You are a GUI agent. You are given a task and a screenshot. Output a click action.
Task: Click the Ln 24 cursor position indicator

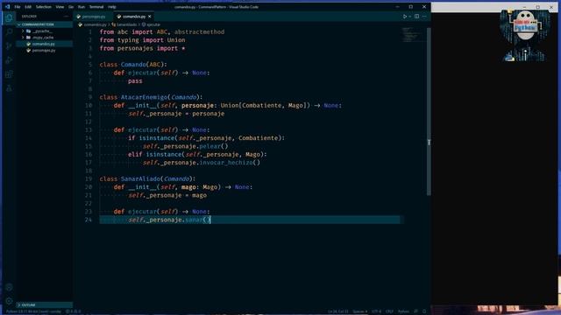(338, 311)
